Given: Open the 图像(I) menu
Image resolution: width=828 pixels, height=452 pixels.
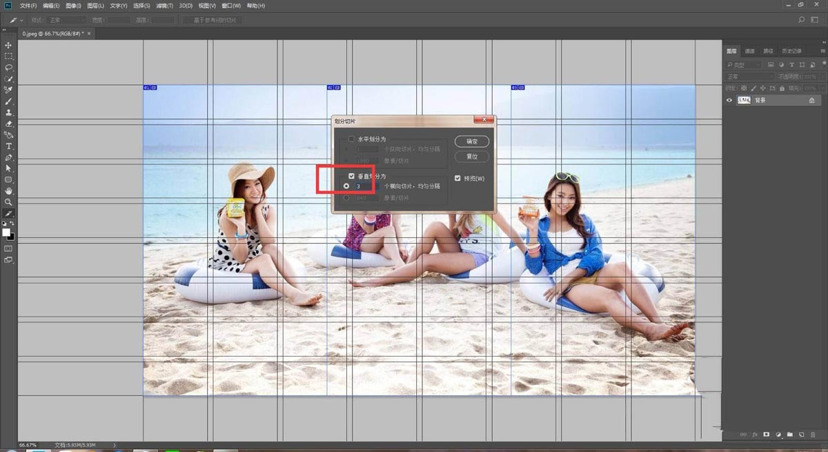Looking at the screenshot, I should 73,6.
